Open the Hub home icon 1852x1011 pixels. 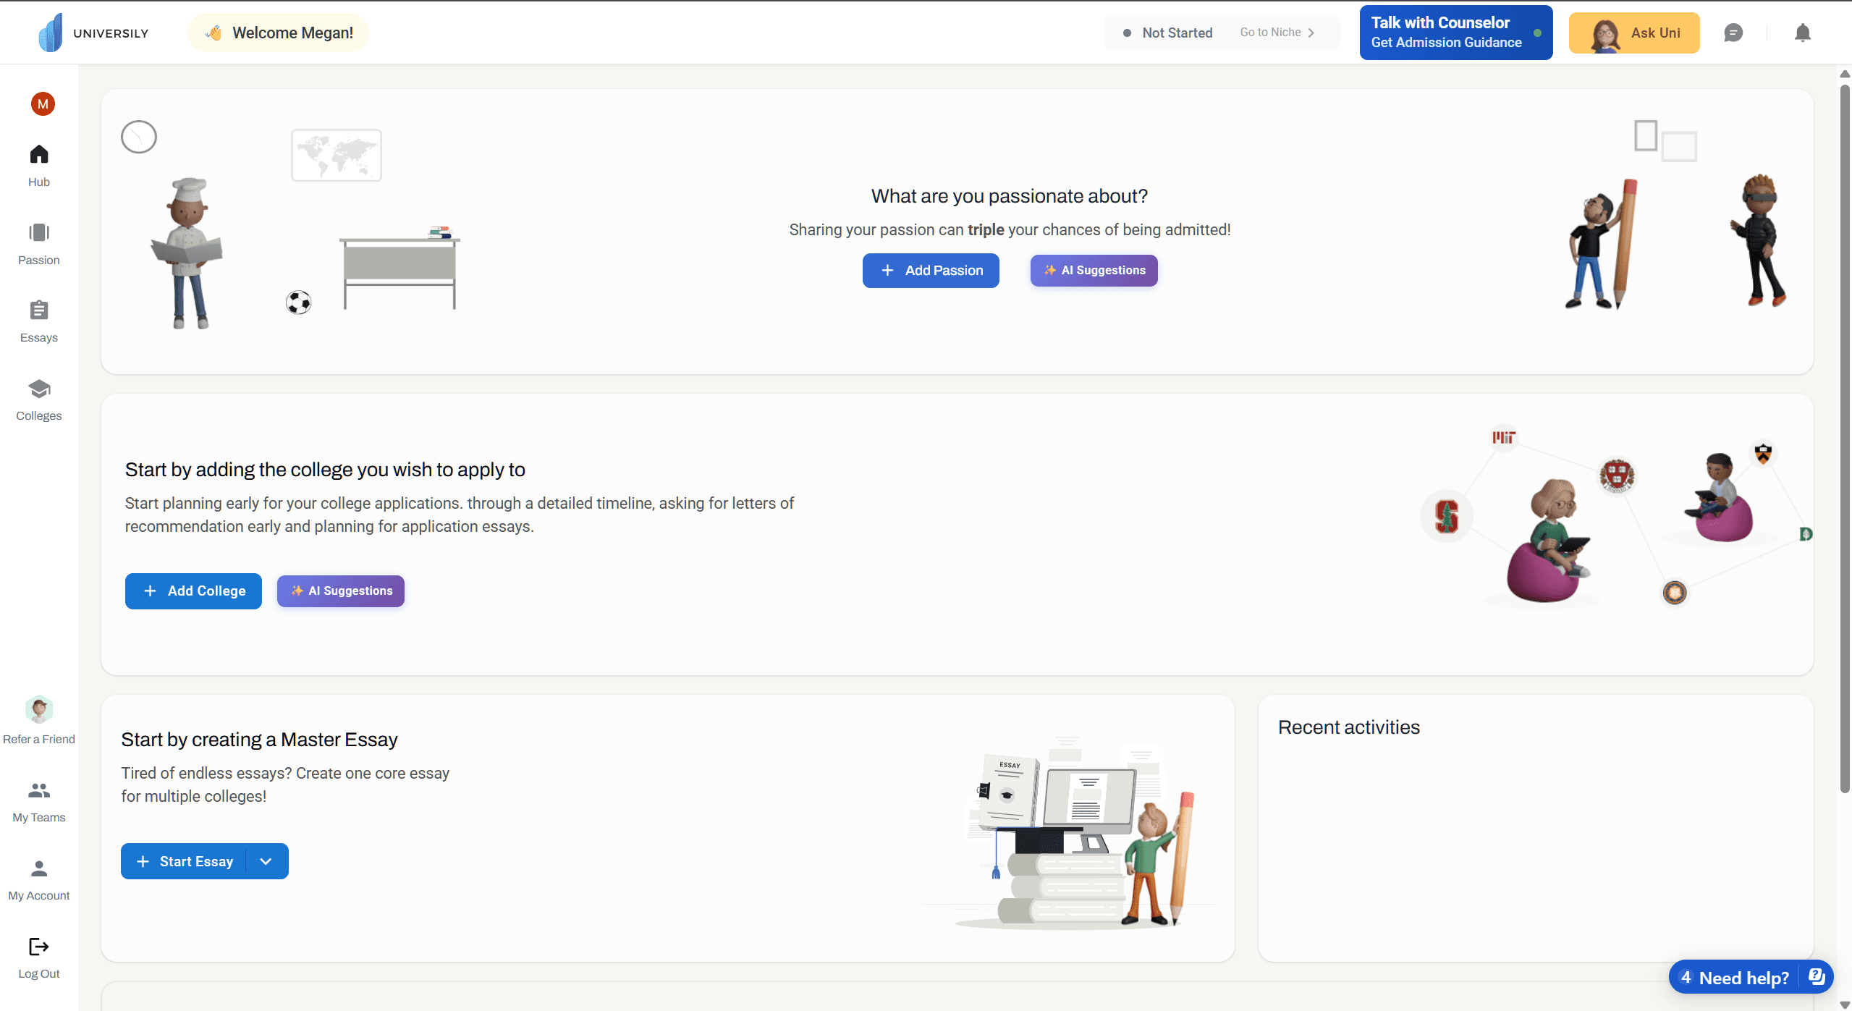tap(39, 154)
